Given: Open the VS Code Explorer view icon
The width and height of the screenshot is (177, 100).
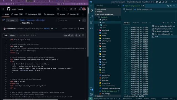Looking at the screenshot, I should (x=91, y=11).
